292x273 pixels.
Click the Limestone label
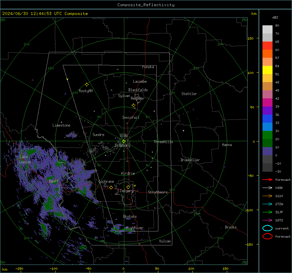61,125
